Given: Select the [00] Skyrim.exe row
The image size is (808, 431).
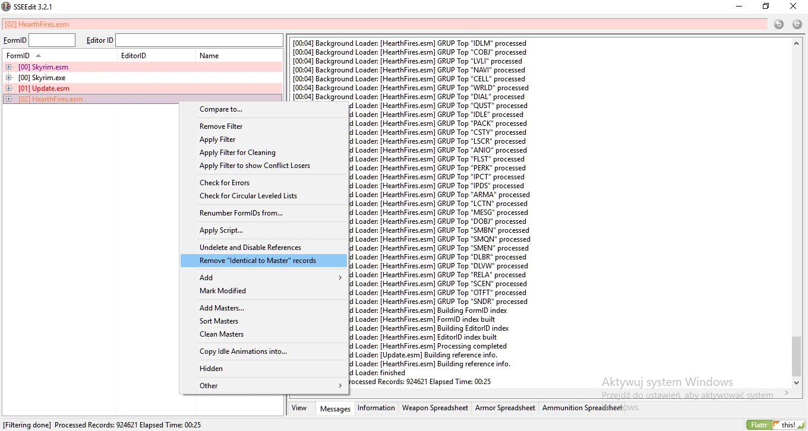Looking at the screenshot, I should click(143, 78).
